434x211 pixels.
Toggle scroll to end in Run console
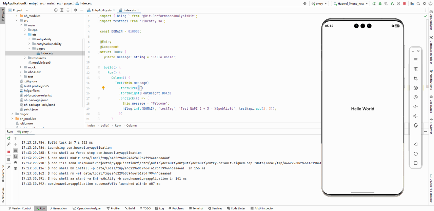point(15,156)
